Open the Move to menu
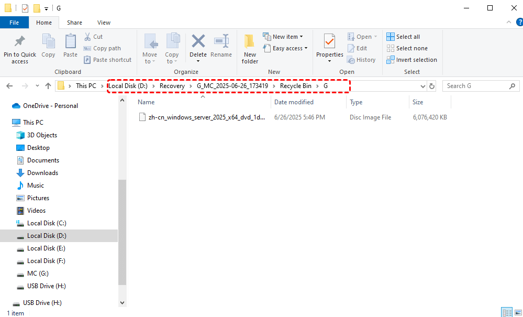Screen dimensions: 523x317 tap(150, 48)
